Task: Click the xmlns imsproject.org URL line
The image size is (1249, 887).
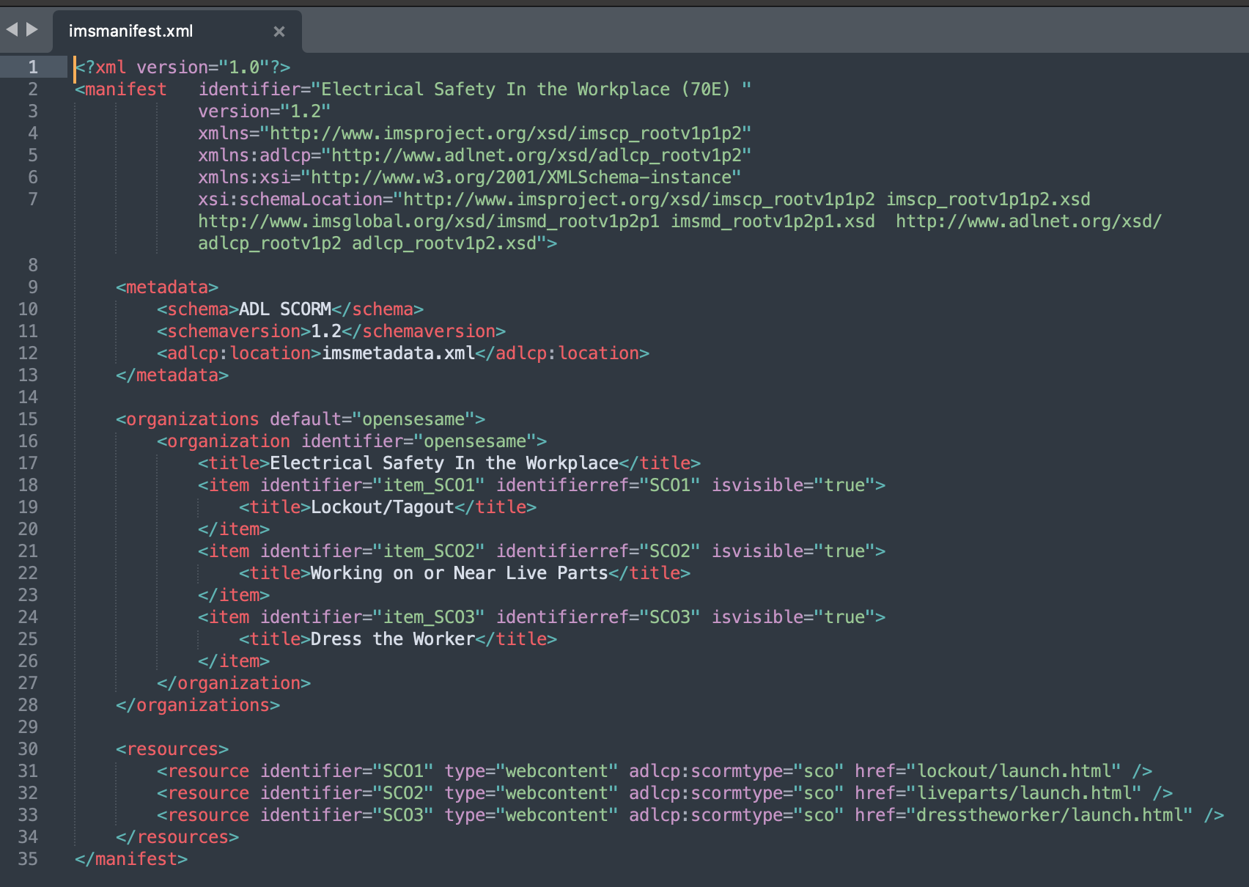Action: coord(474,133)
